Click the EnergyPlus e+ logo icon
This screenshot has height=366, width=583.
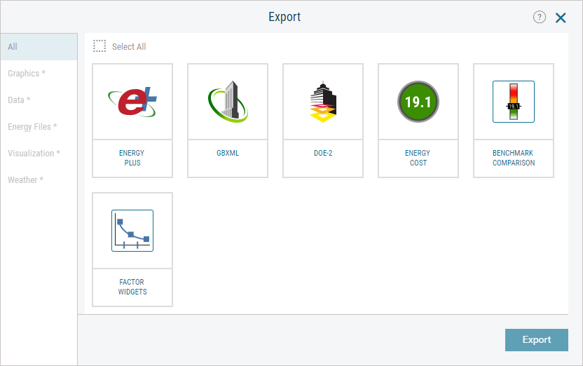(132, 102)
